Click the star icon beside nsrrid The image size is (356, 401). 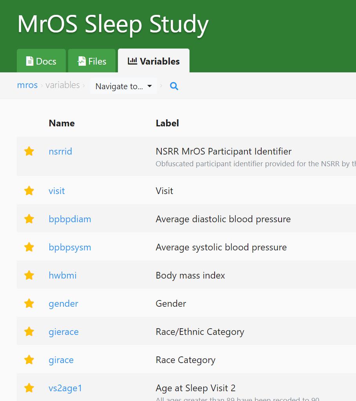(x=29, y=151)
